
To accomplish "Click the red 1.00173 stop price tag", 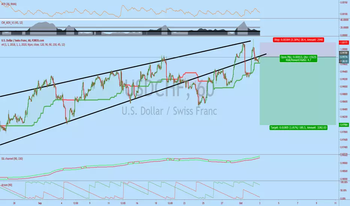I will [x=344, y=42].
